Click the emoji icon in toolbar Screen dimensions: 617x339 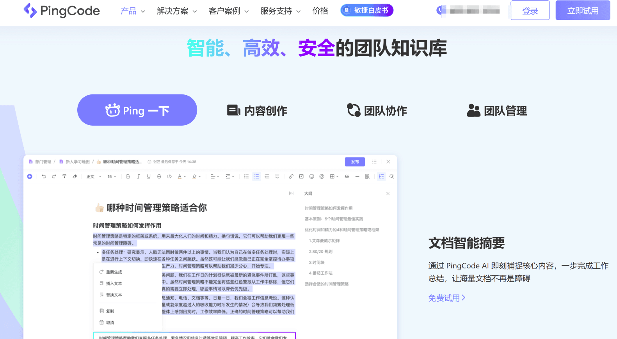pyautogui.click(x=311, y=177)
